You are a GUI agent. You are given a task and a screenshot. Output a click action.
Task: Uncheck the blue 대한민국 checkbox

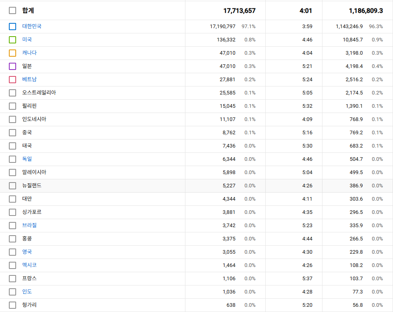click(12, 27)
